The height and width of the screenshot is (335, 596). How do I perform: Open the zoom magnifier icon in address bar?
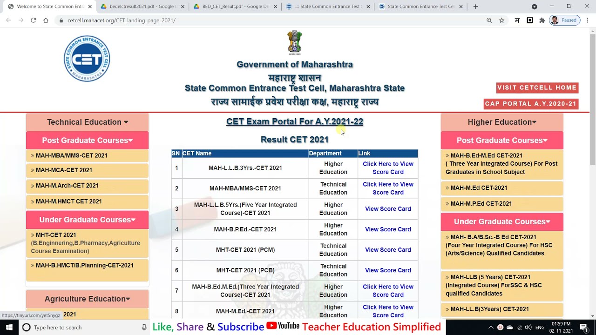coord(489,20)
